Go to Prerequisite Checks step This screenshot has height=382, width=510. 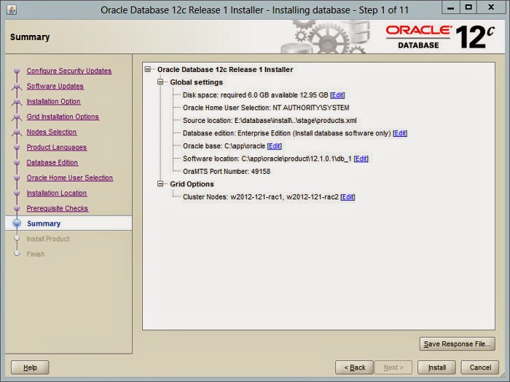58,208
